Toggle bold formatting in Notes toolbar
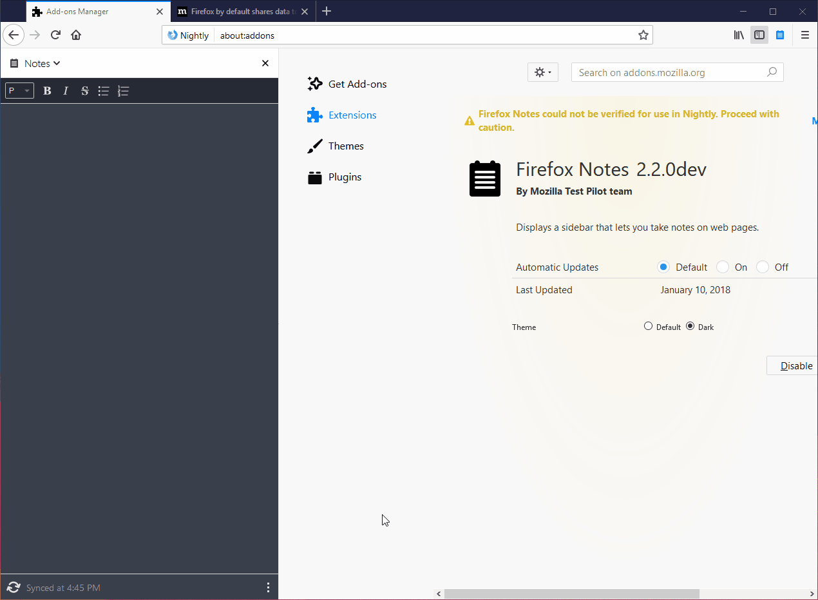Screen dimensions: 818x600 click(x=47, y=91)
